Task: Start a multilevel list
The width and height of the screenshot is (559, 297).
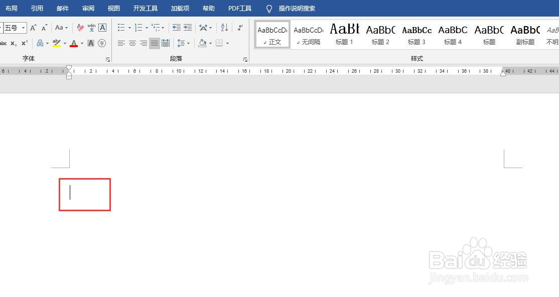Action: pos(156,28)
